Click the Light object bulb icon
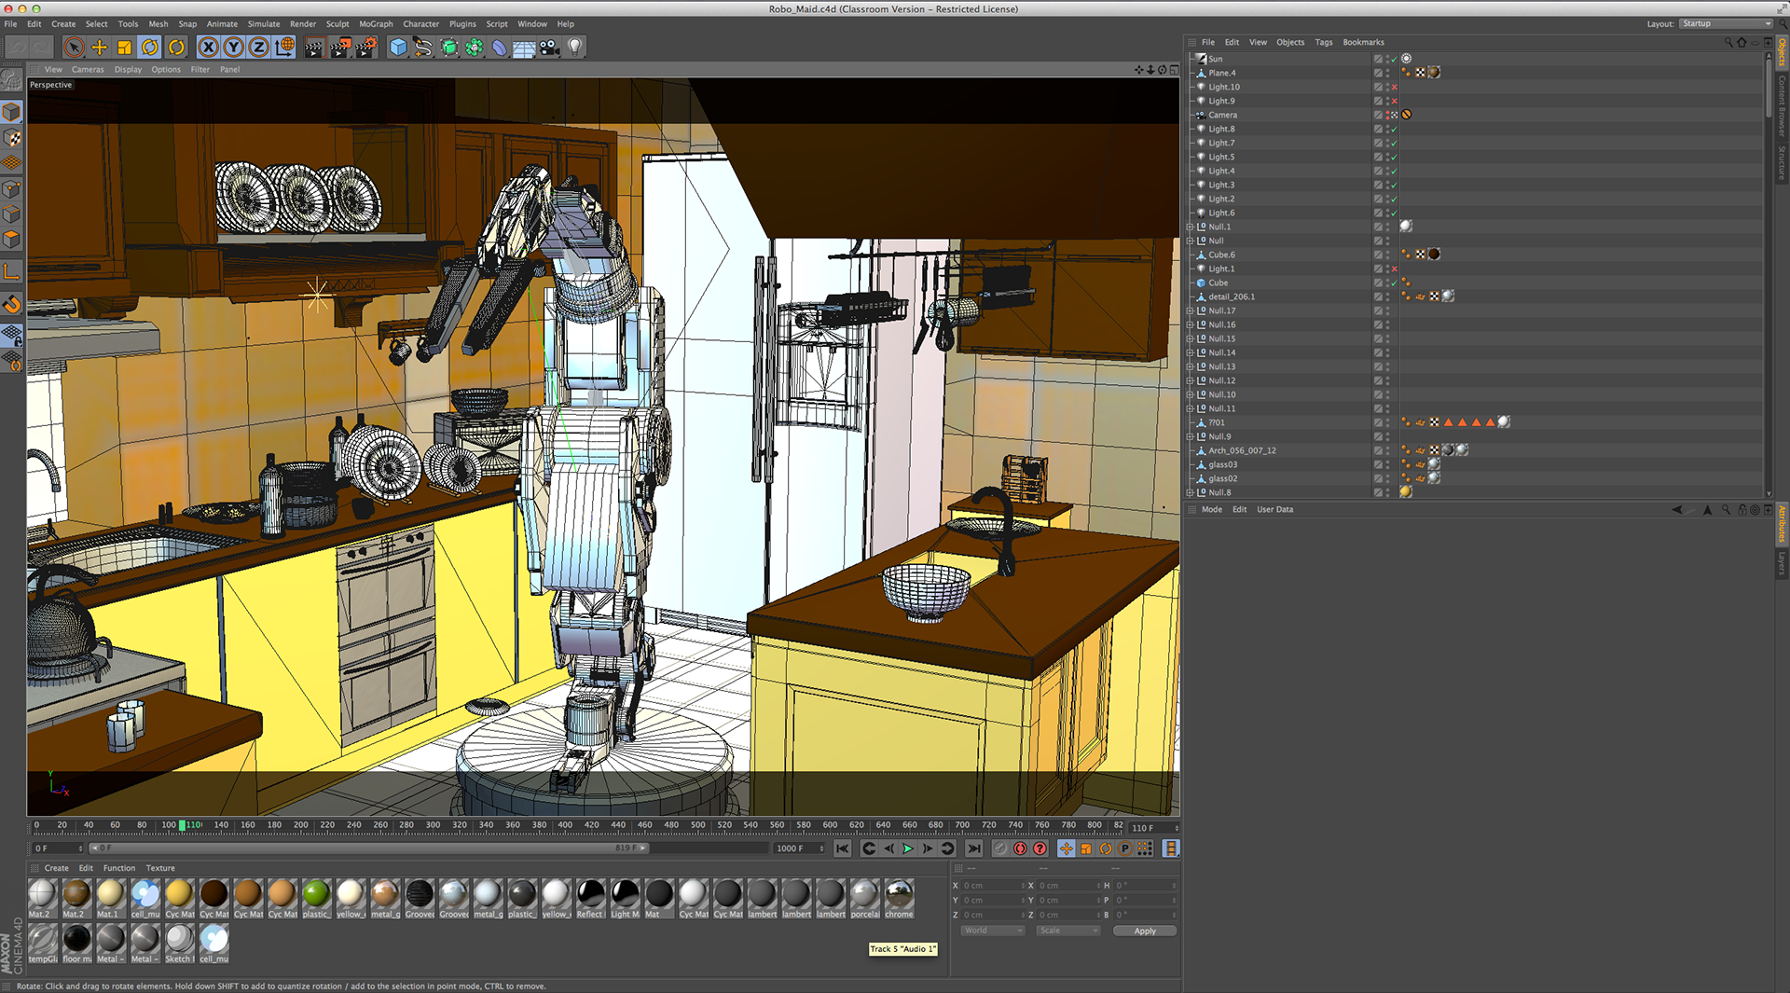This screenshot has width=1790, height=993. click(575, 48)
